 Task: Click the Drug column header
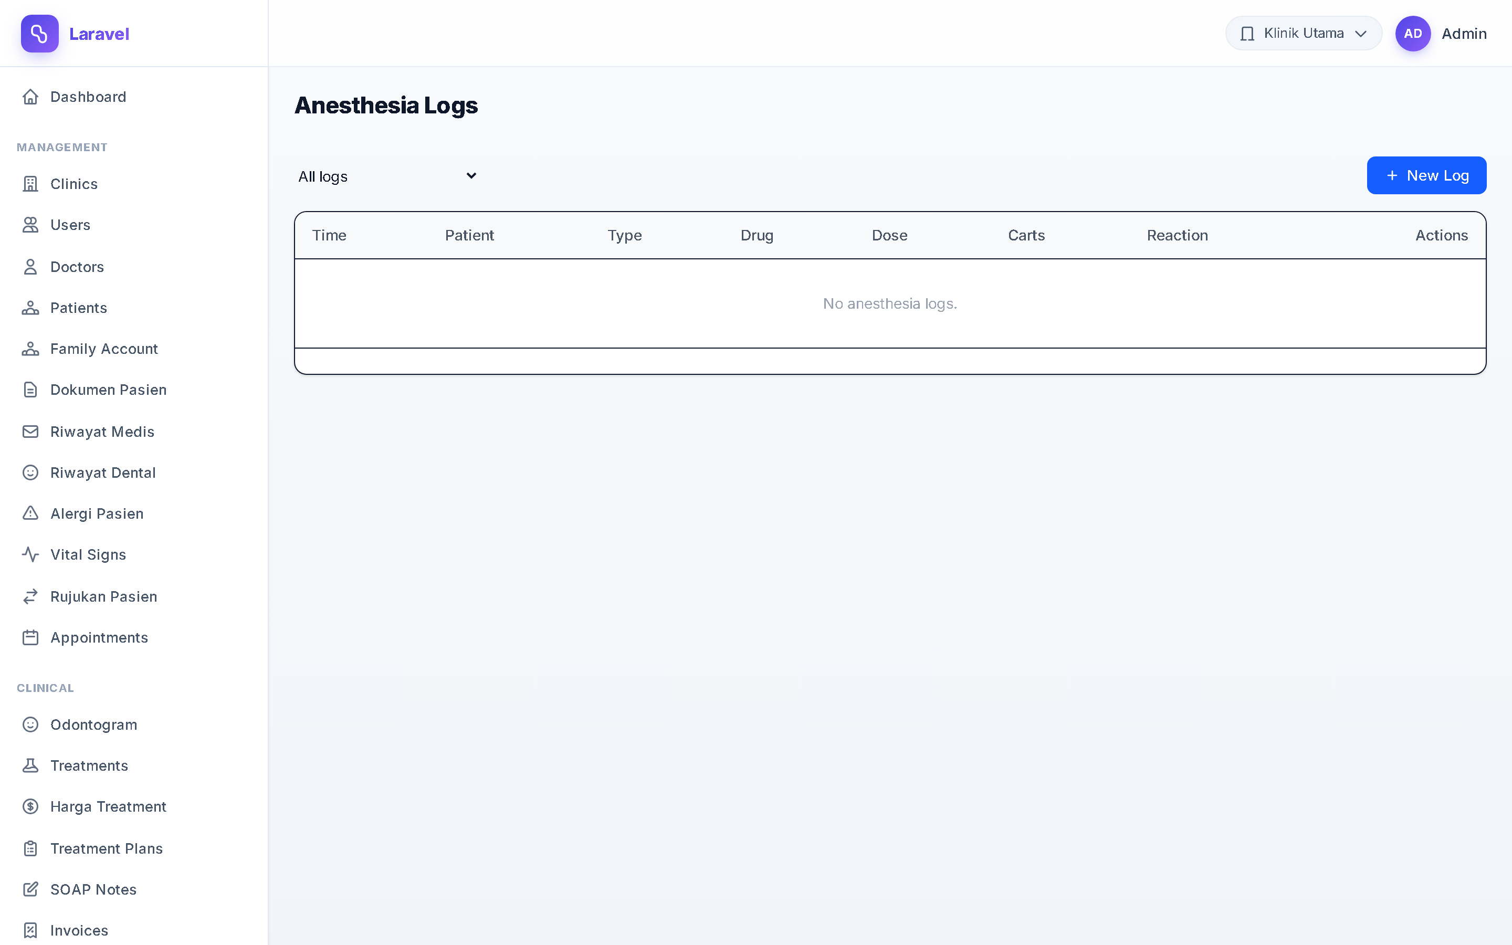757,236
